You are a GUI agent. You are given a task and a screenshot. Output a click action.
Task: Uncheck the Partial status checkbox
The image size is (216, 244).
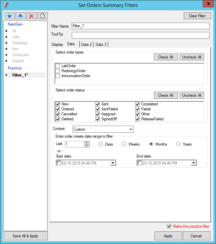(137, 109)
